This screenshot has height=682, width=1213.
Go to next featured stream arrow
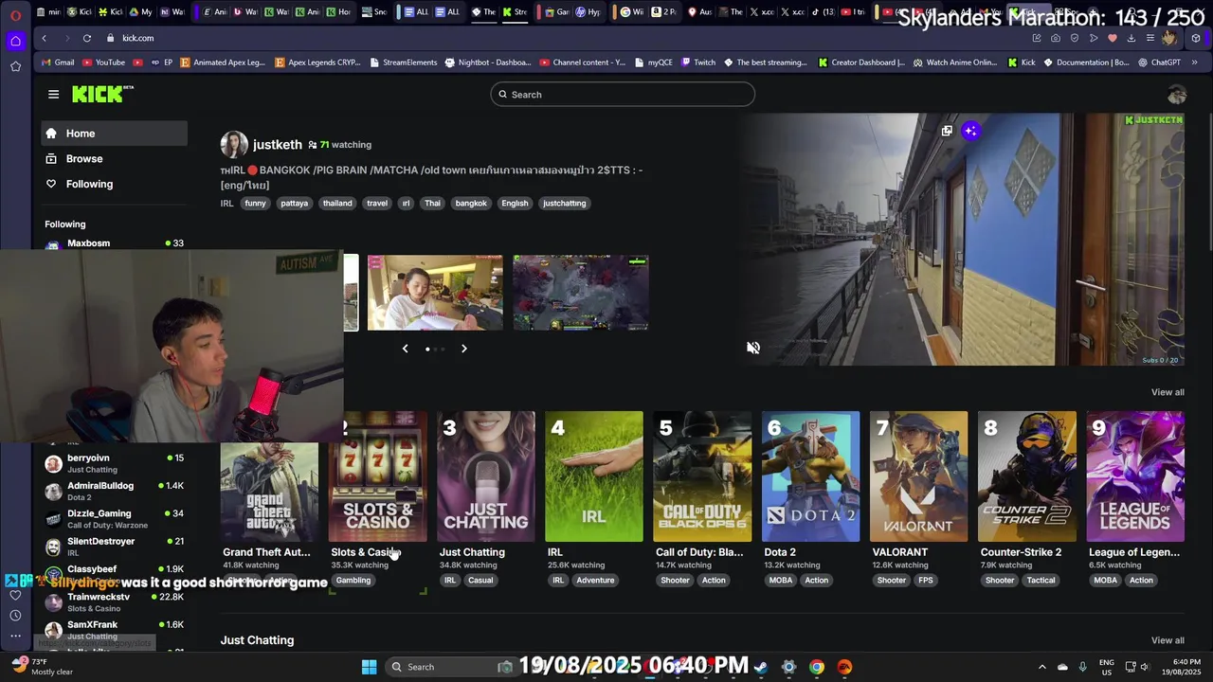pos(463,349)
